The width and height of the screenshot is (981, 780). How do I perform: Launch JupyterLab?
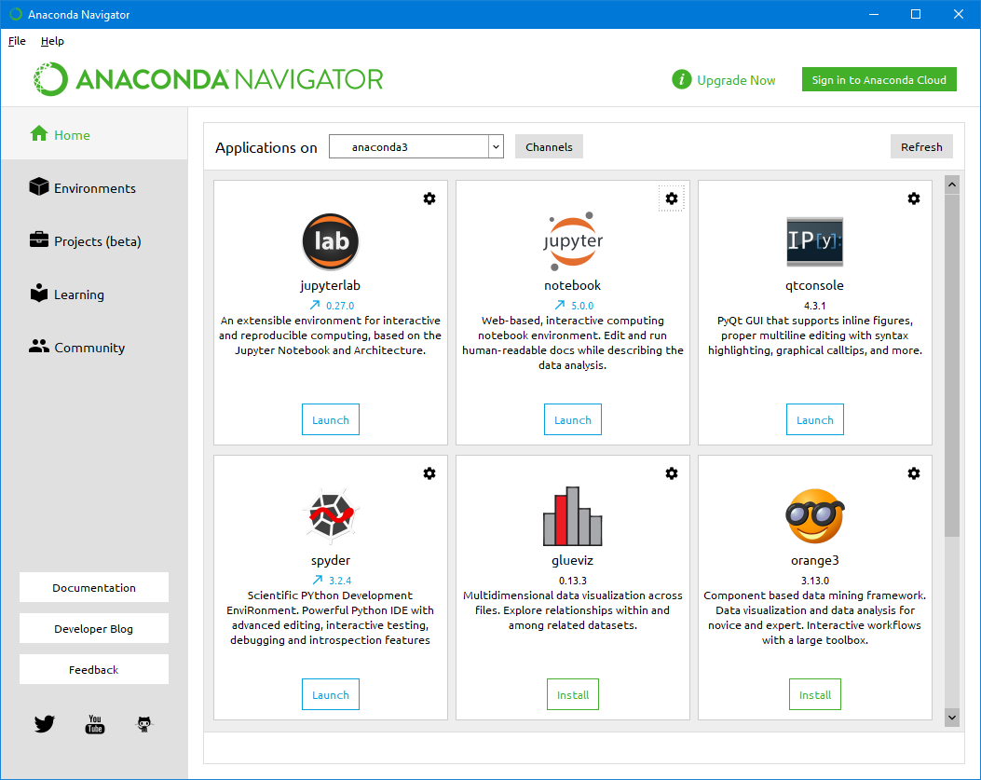(330, 419)
